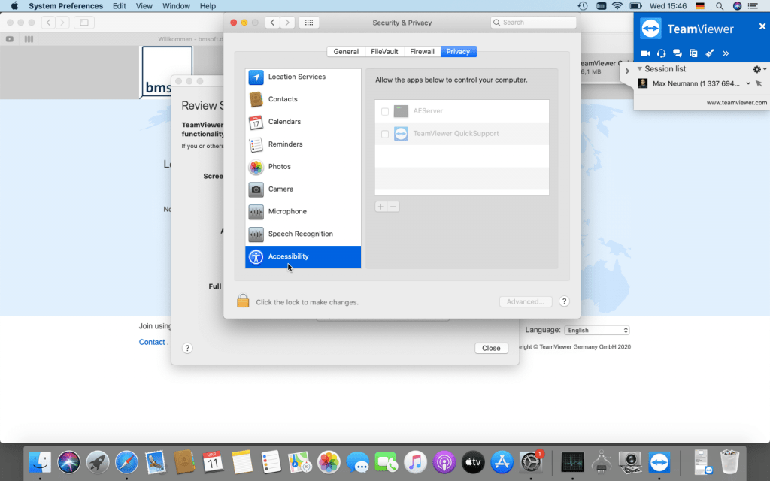770x481 pixels.
Task: Select Photos in the privacy list
Action: (303, 167)
